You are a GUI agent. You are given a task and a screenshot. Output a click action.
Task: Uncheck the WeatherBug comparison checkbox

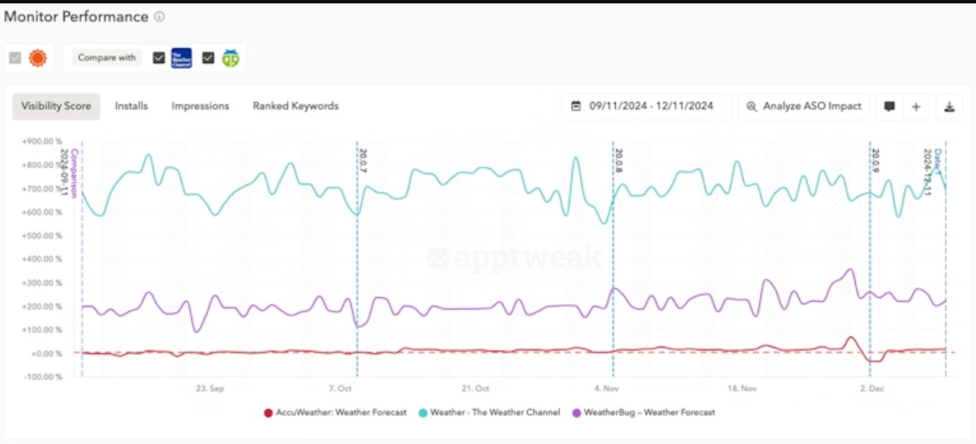[208, 58]
